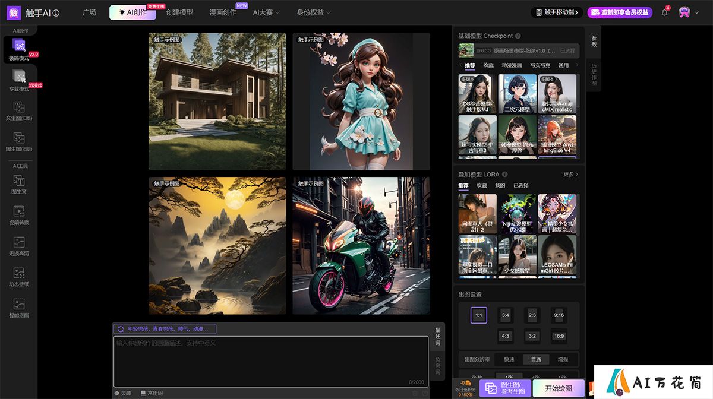Select the 16:9 aspect ratio
Image resolution: width=713 pixels, height=399 pixels.
559,336
